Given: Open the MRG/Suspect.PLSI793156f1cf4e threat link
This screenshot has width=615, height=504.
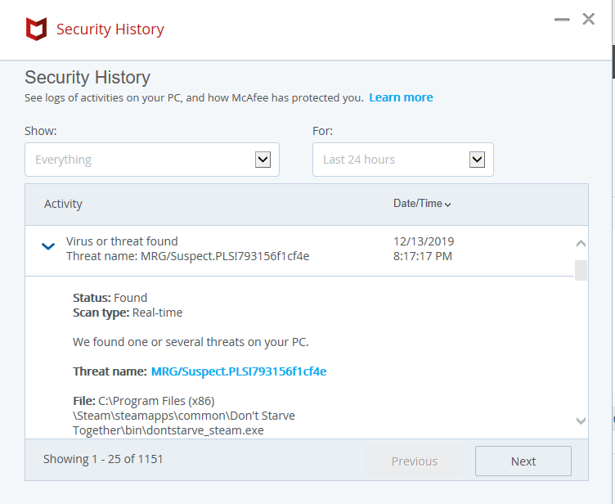Looking at the screenshot, I should 239,371.
